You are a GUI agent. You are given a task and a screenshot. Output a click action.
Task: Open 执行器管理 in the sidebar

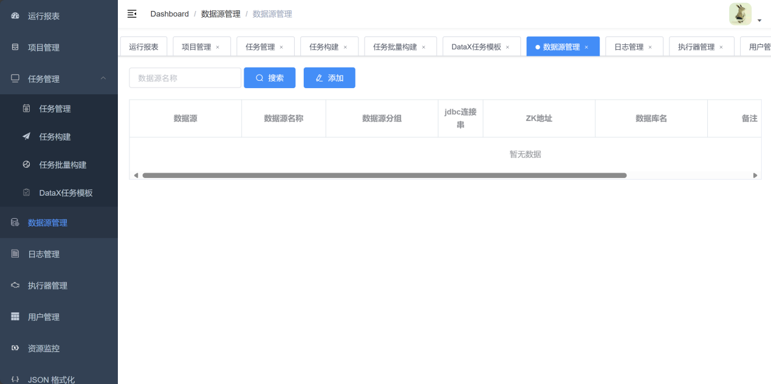click(x=47, y=286)
